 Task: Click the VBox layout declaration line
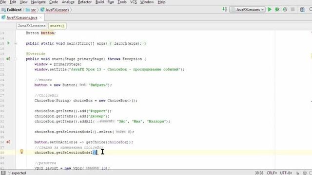coord(72,168)
